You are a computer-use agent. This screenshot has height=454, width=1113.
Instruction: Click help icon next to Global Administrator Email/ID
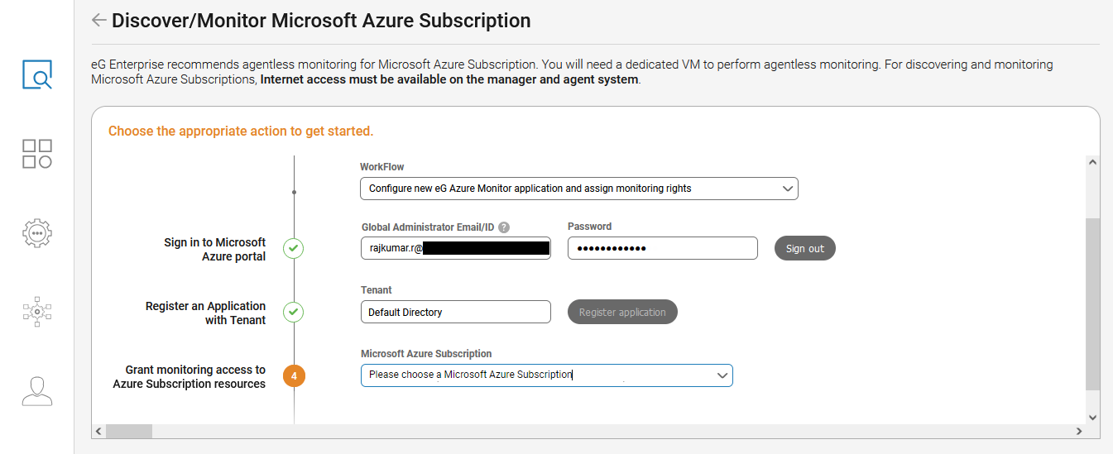pos(504,227)
